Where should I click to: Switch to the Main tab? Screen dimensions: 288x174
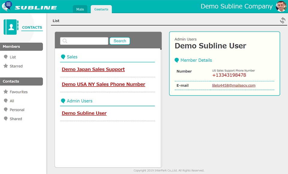[80, 9]
